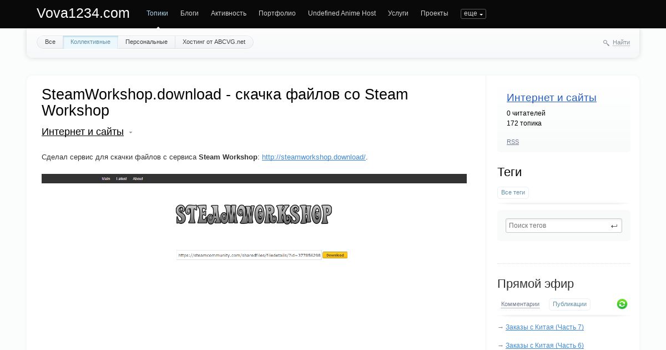Open 'Заказы с Китая (Часть 6)' link

544,346
